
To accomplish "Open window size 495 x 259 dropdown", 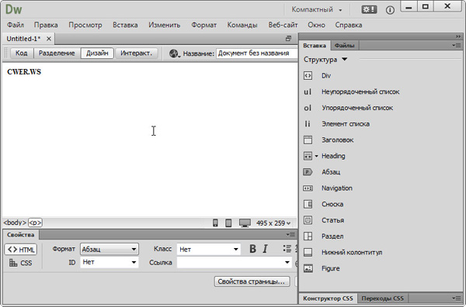I will 273,223.
